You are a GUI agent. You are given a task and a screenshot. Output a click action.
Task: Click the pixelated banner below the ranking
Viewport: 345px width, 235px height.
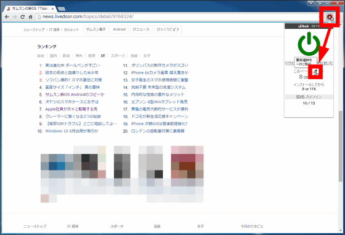point(122,174)
